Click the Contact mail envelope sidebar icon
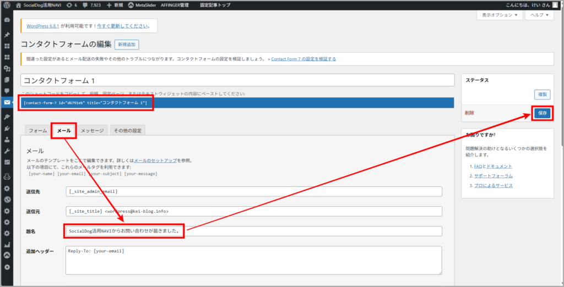564x287 pixels. click(7, 103)
